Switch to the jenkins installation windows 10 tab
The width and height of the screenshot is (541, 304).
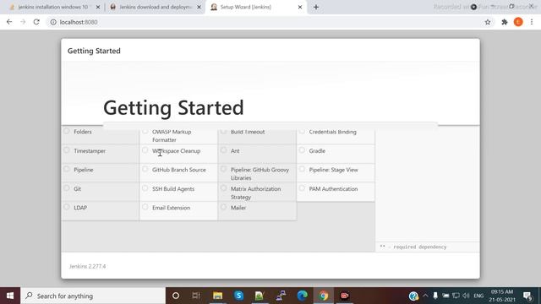pyautogui.click(x=53, y=7)
